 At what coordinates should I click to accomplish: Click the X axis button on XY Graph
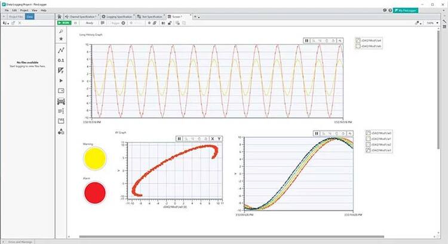coord(212,138)
